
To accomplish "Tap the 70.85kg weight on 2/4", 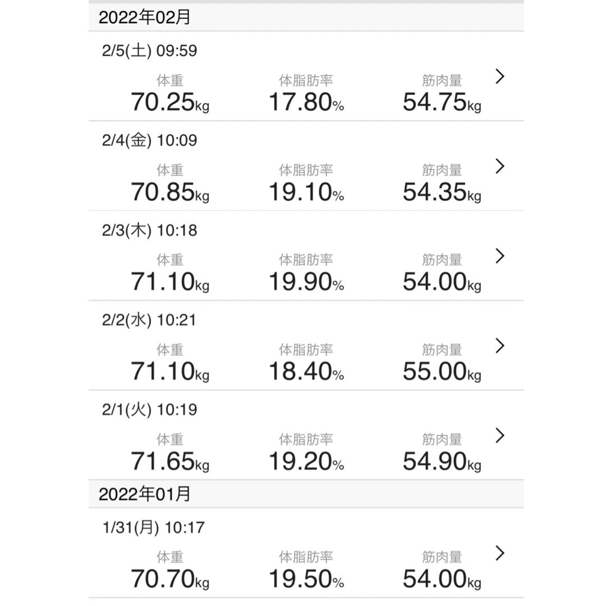I will (169, 192).
